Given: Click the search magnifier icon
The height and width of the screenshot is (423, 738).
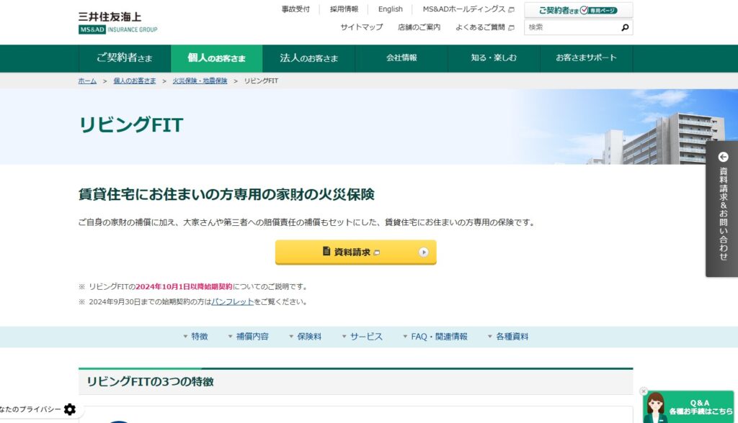Looking at the screenshot, I should coord(625,28).
